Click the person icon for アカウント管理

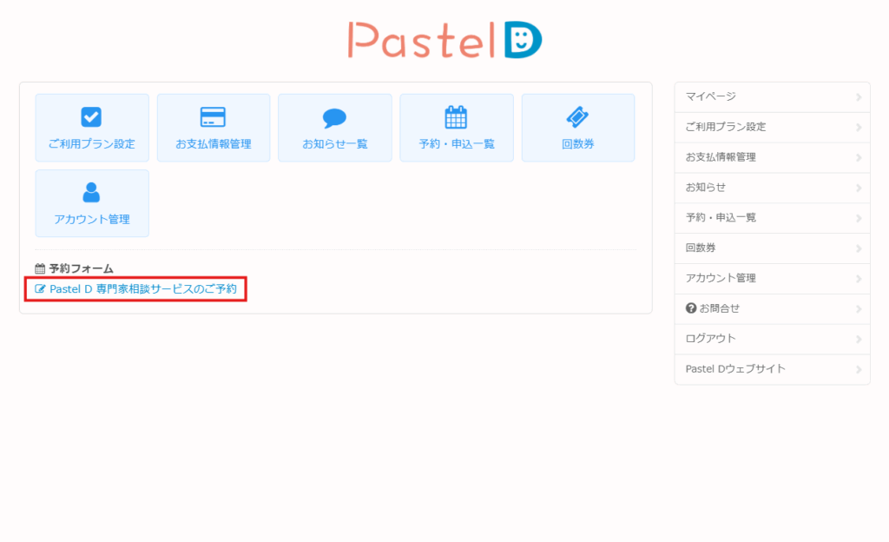91,193
